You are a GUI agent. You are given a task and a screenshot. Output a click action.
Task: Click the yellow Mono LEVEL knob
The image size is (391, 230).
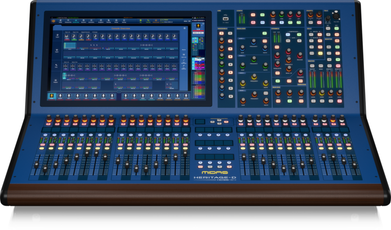click(x=322, y=93)
